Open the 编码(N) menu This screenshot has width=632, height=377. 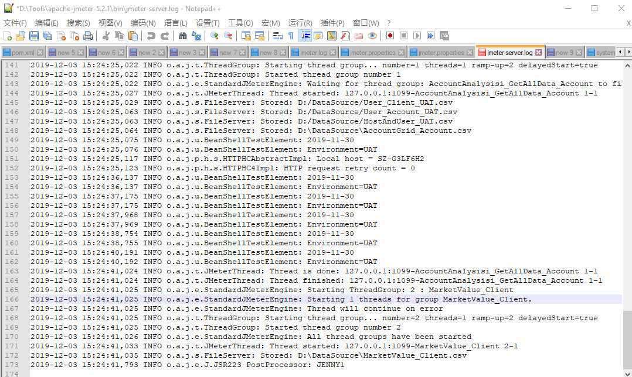[143, 23]
